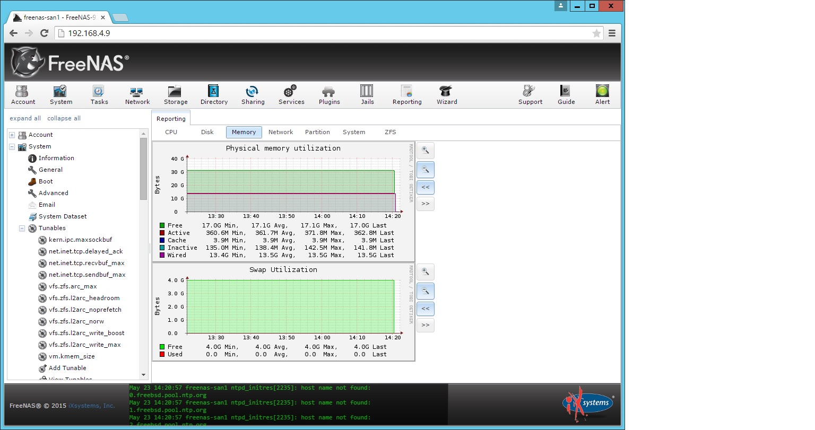Select the Disk reporting tab

(x=207, y=132)
